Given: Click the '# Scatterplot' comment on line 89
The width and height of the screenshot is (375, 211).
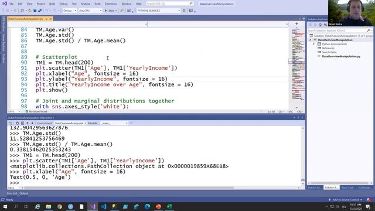Looking at the screenshot, I should pyautogui.click(x=56, y=57).
